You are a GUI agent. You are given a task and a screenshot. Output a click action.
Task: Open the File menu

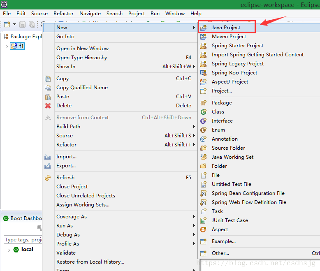point(7,14)
